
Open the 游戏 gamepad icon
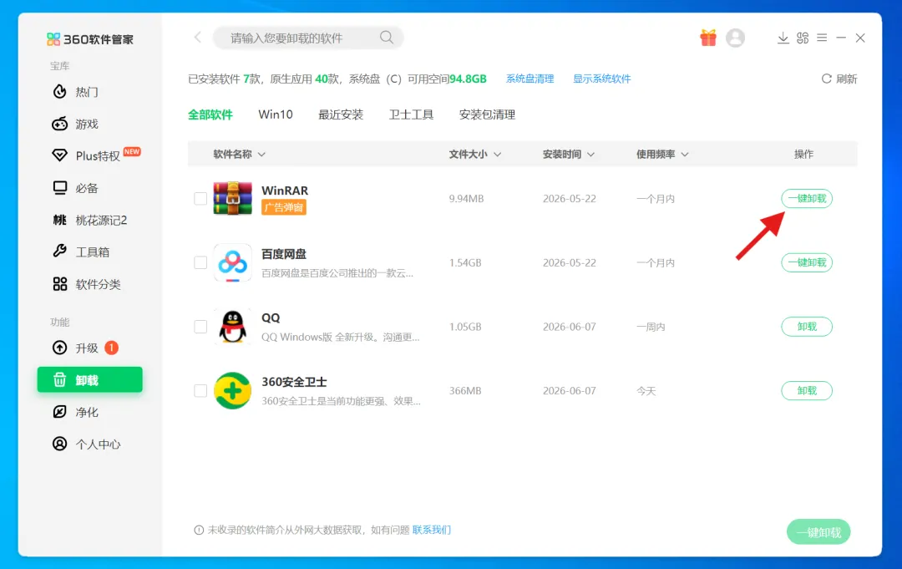60,124
